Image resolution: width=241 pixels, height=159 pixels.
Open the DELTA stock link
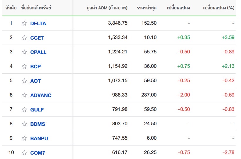pyautogui.click(x=38, y=23)
